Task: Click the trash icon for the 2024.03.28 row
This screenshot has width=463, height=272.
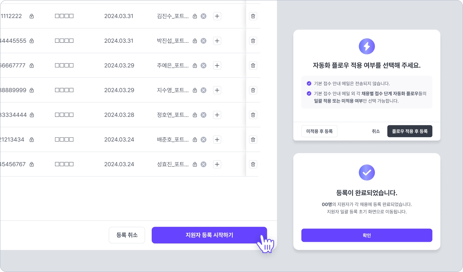Action: [x=253, y=115]
